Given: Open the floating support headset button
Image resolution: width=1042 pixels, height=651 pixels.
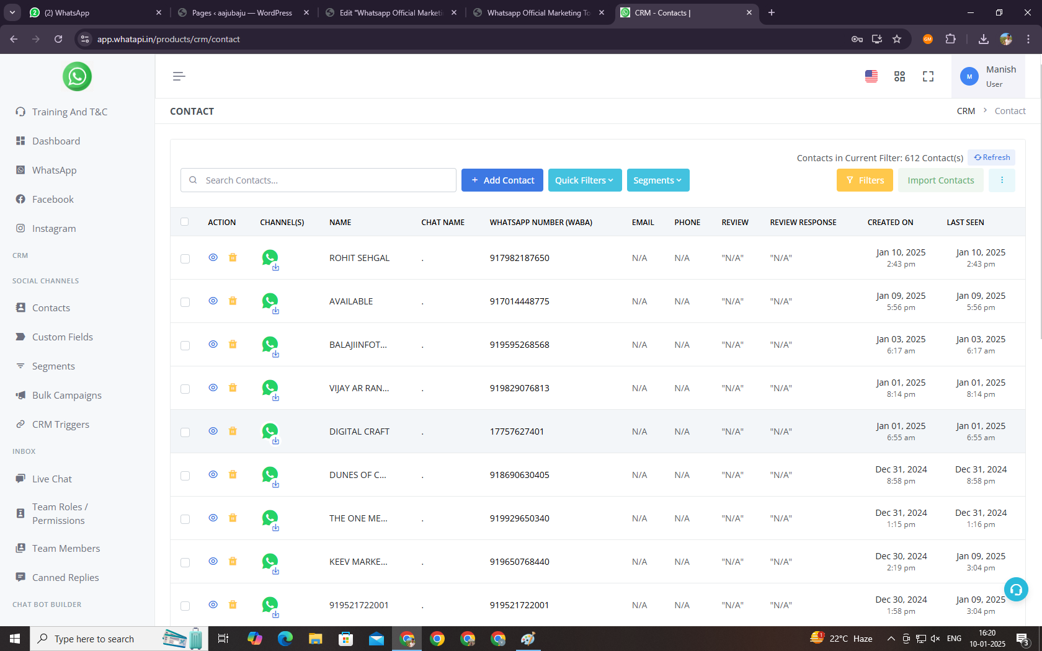Looking at the screenshot, I should (x=1016, y=589).
